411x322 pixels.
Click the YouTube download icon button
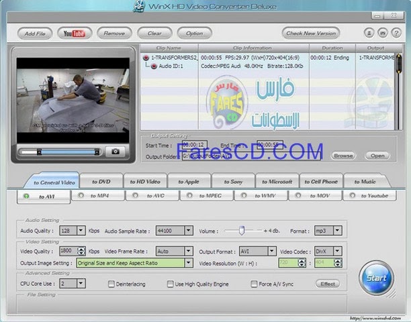tap(75, 34)
